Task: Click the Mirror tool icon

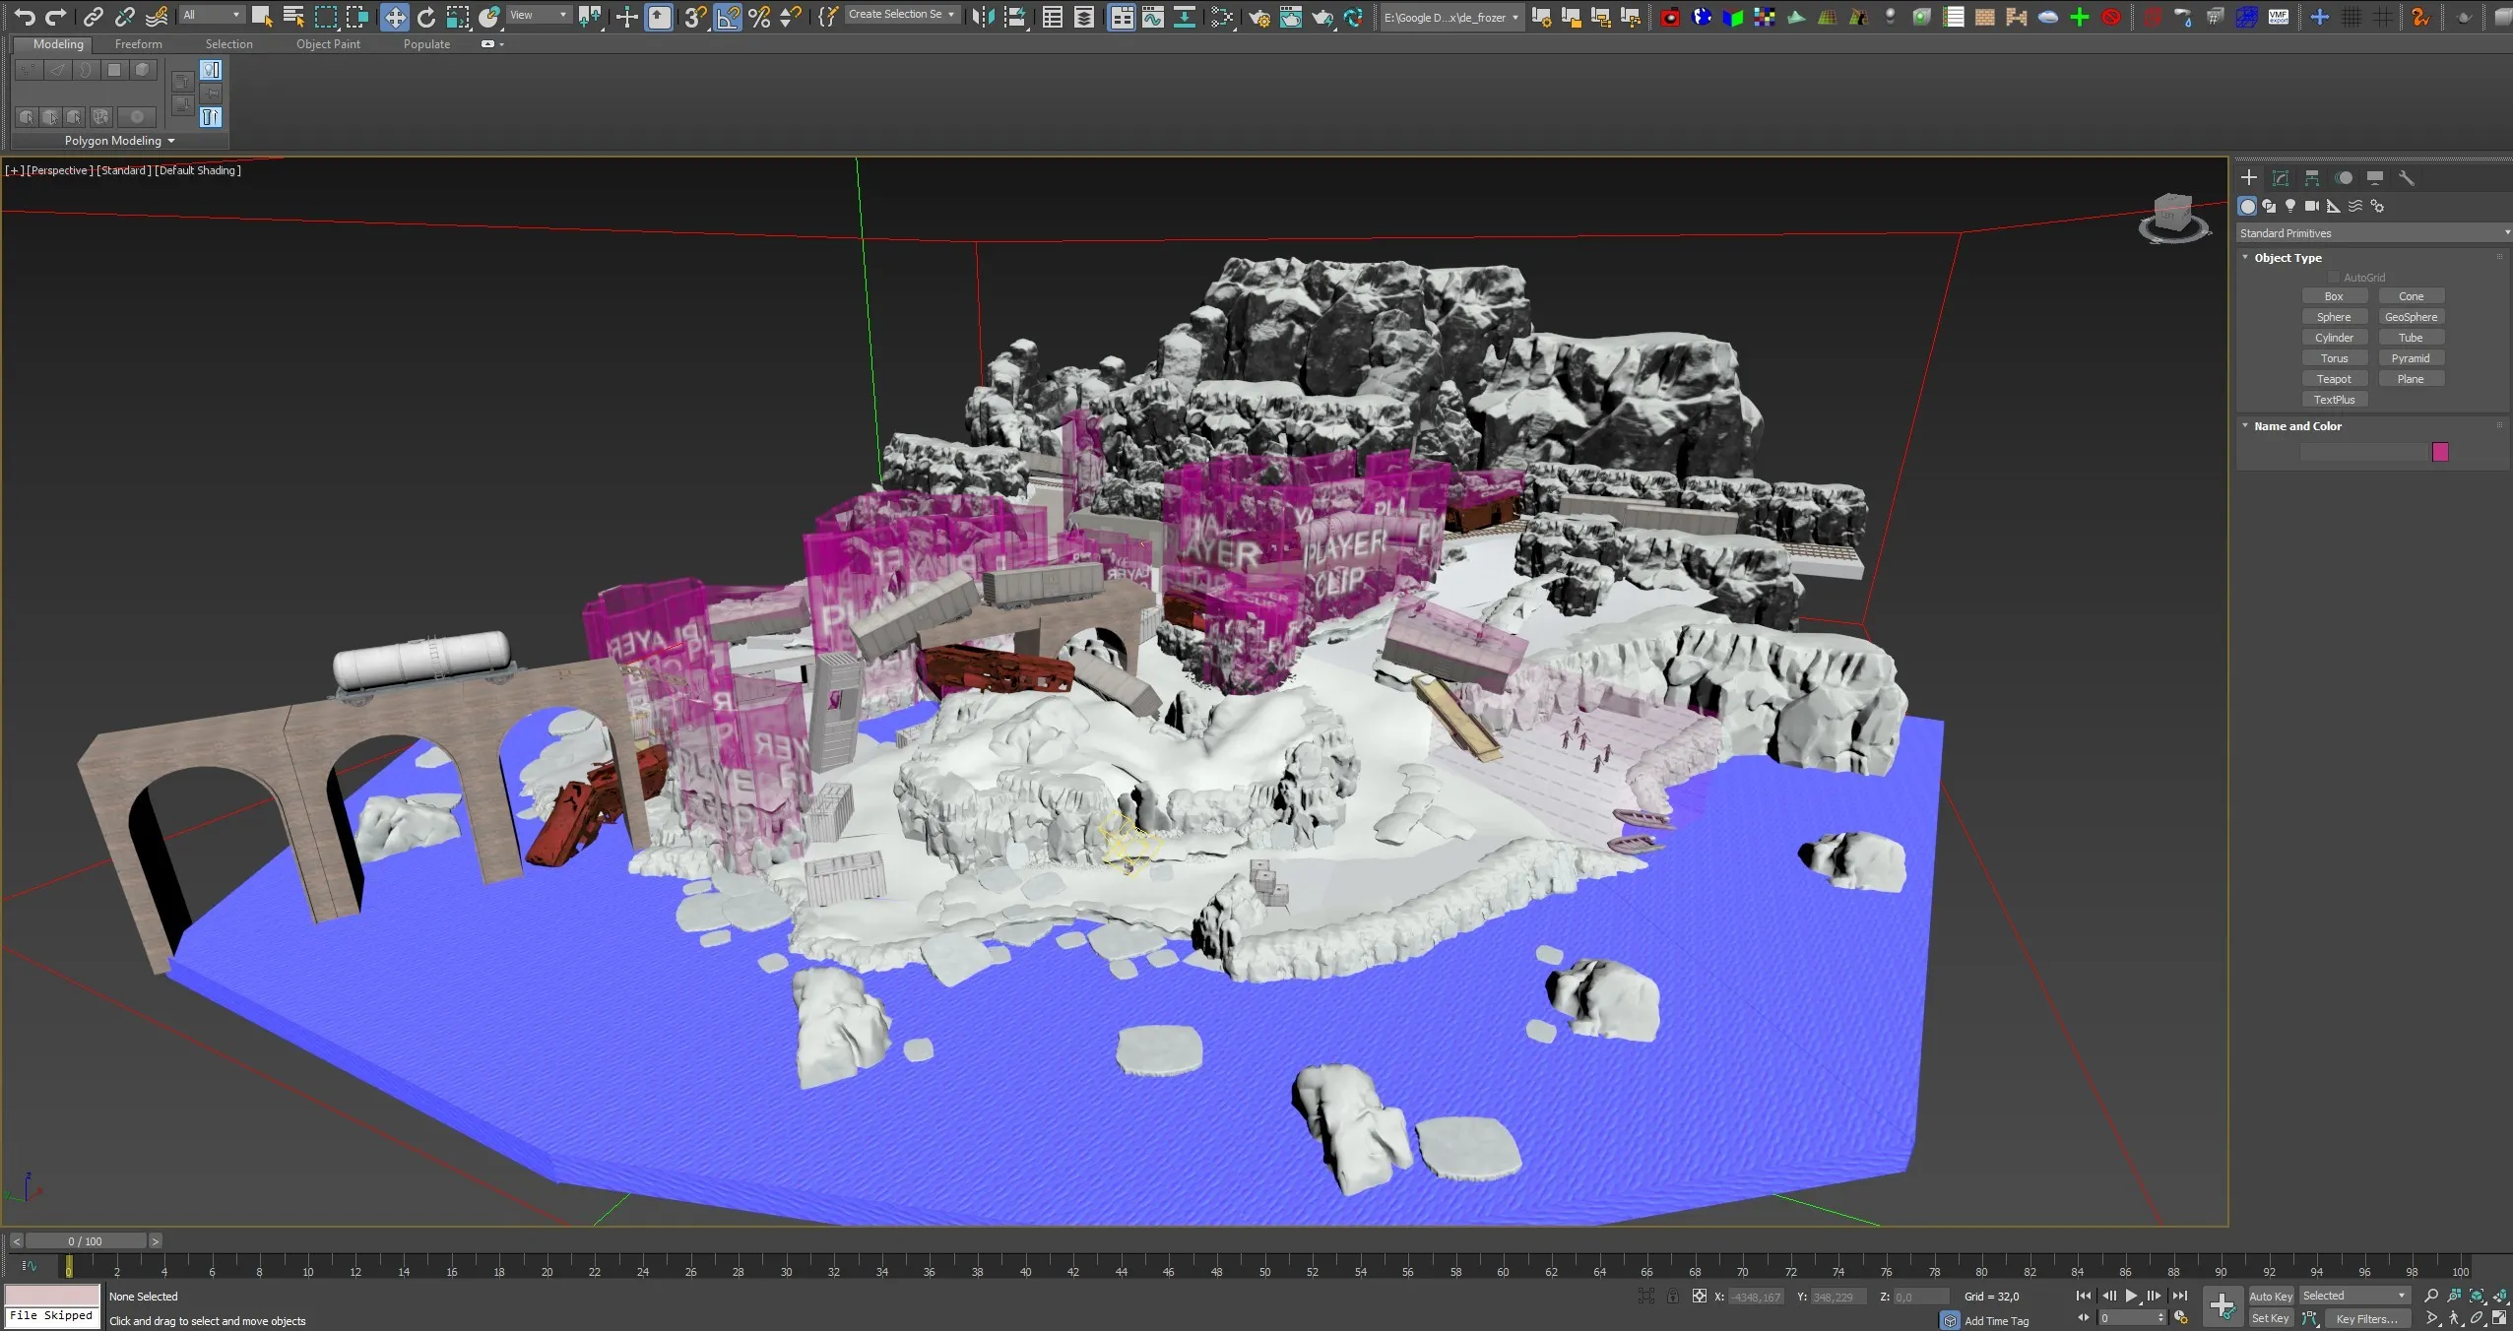Action: point(983,17)
